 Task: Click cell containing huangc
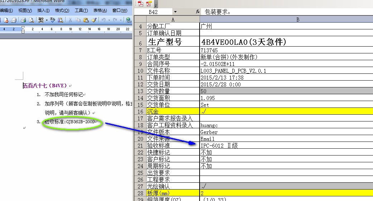point(286,125)
